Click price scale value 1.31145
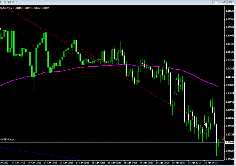Image resolution: width=236 pixels, height=166 pixels. [x=230, y=77]
